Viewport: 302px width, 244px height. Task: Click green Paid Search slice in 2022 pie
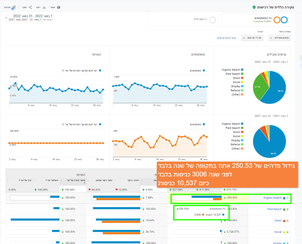[259, 87]
